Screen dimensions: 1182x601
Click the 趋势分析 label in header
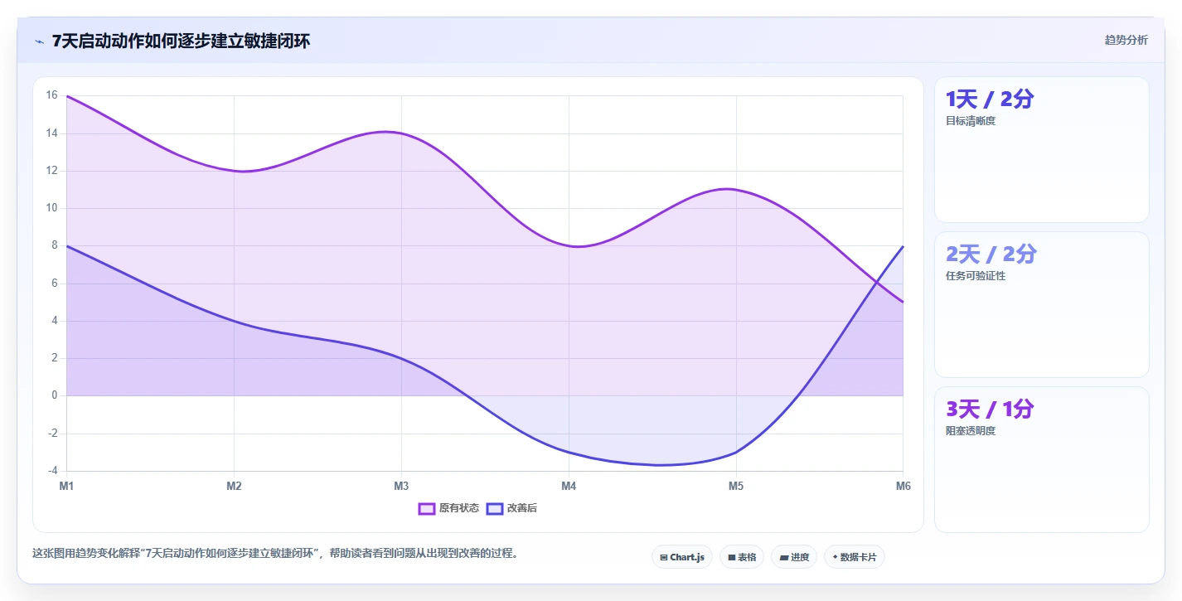[x=1126, y=40]
